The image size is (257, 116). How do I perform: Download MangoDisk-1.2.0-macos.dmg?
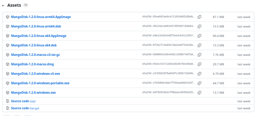(32, 64)
